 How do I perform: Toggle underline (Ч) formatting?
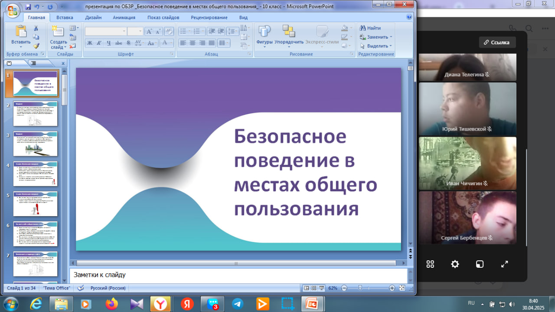tap(108, 43)
